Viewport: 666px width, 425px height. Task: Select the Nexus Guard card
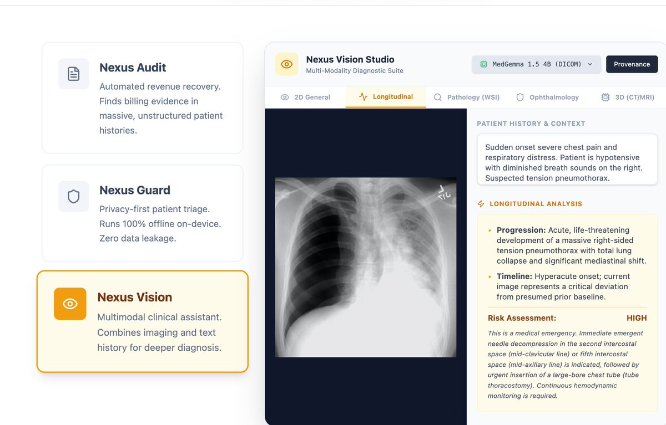[143, 213]
